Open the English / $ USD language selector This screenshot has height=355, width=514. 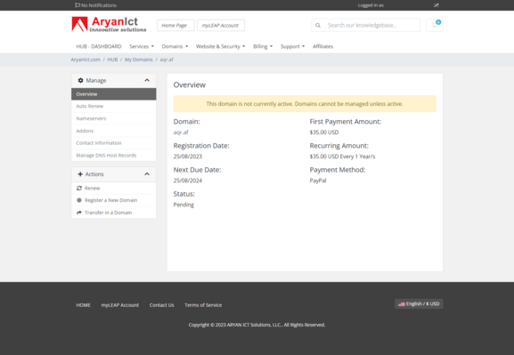(419, 304)
